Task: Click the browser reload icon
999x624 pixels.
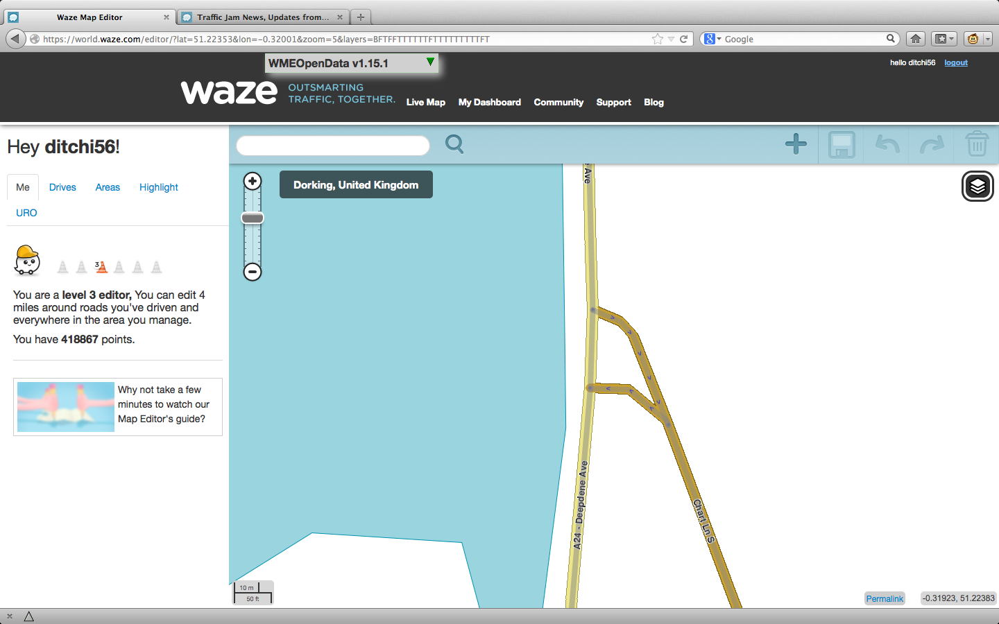Action: (683, 39)
